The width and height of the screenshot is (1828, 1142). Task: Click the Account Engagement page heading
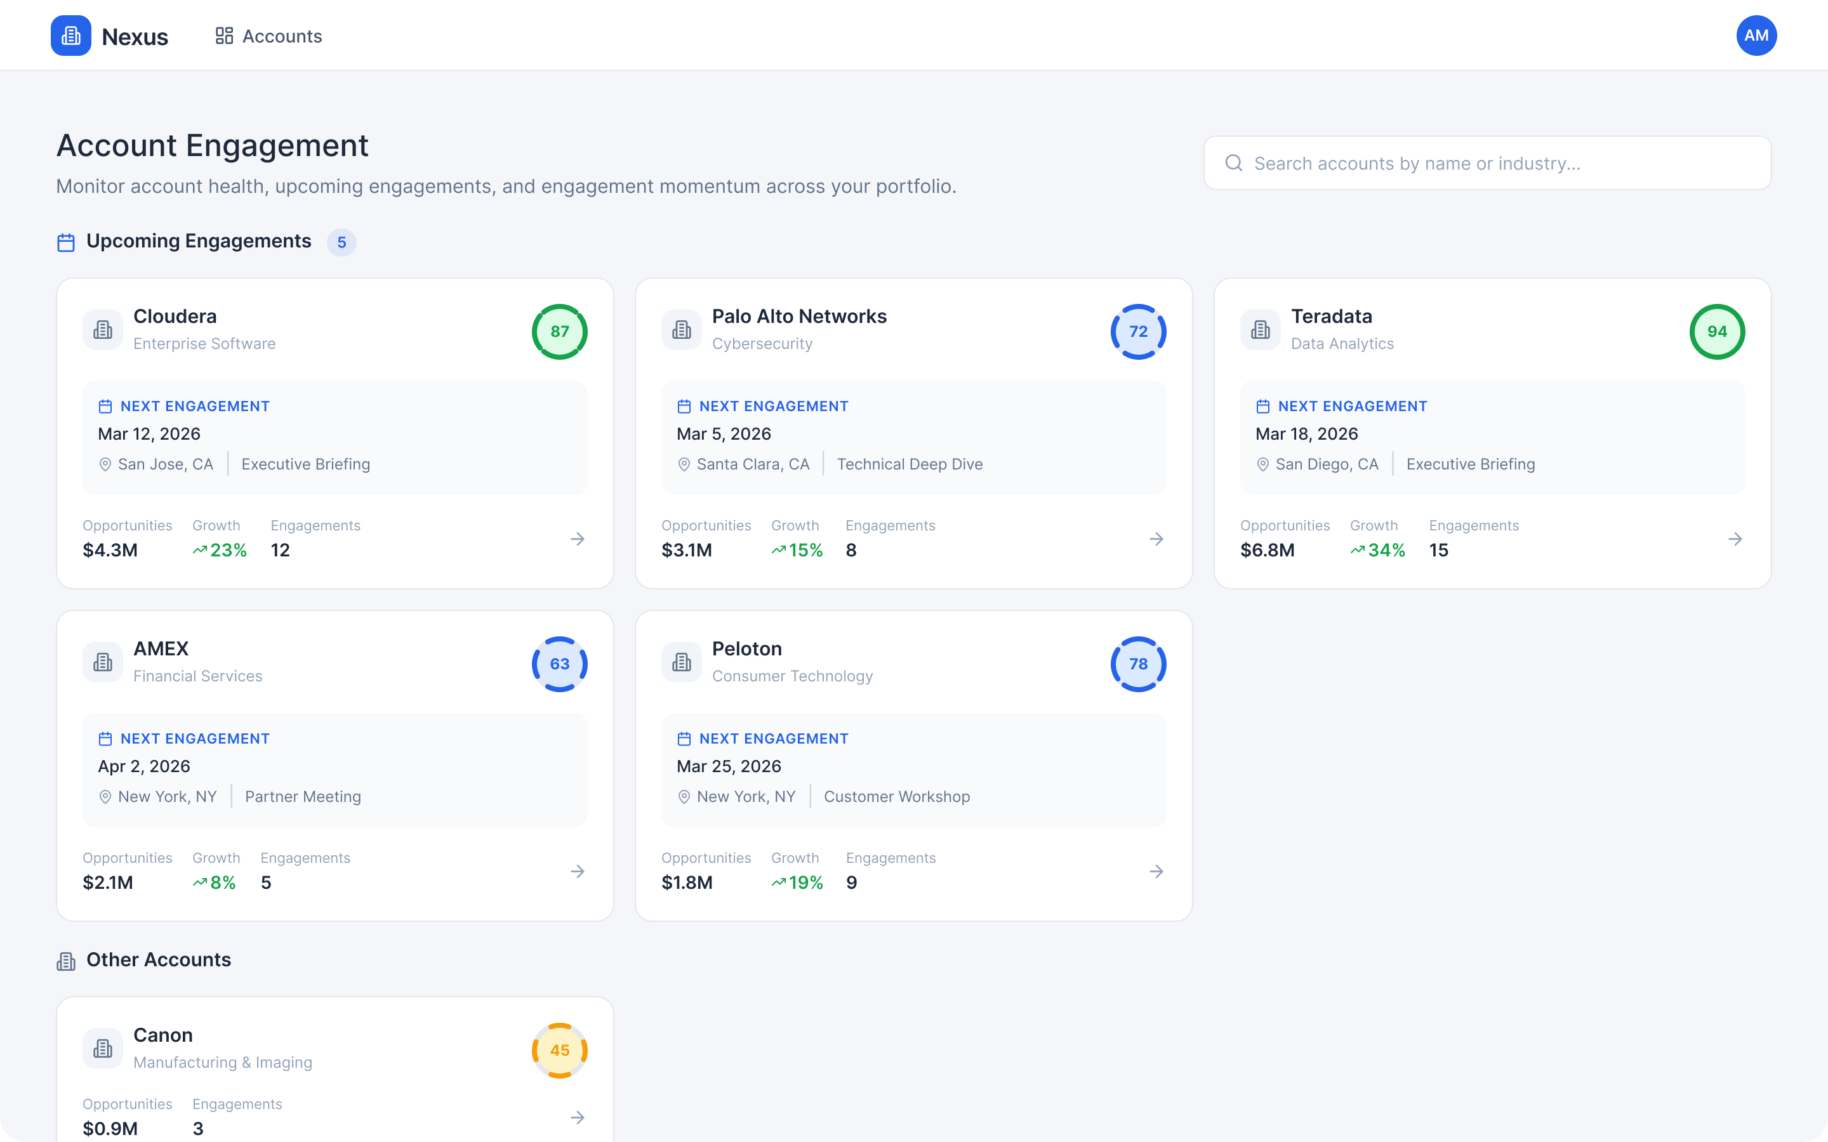click(x=212, y=146)
